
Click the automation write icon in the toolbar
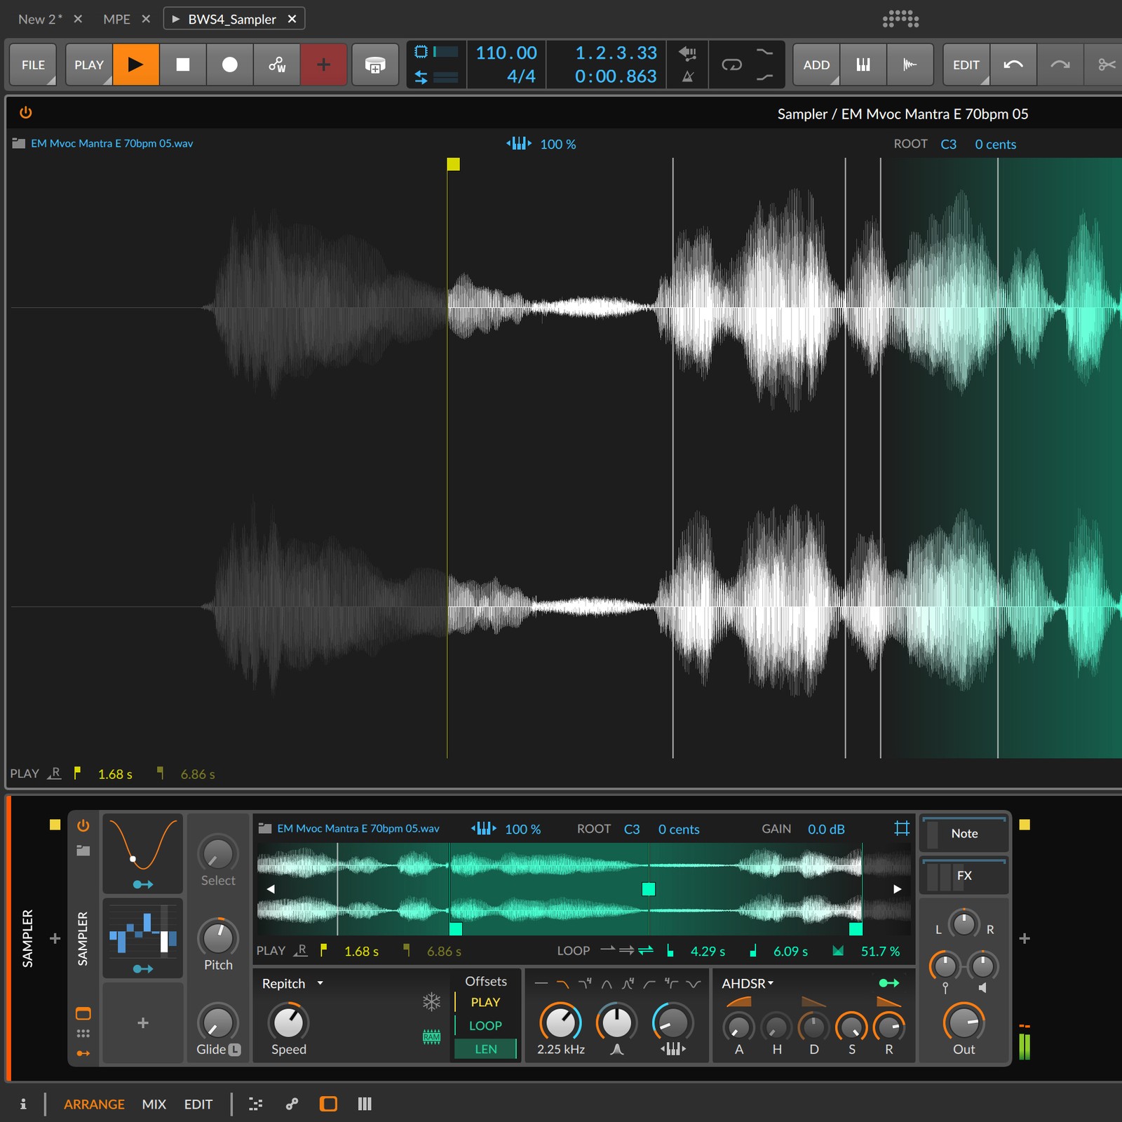(276, 65)
